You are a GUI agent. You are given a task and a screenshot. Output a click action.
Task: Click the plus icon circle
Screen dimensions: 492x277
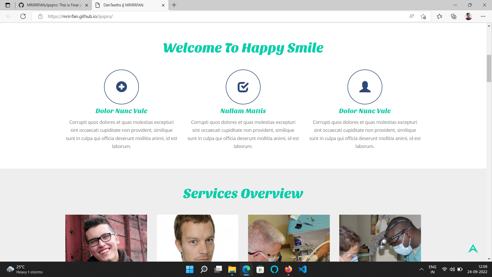[x=121, y=87]
